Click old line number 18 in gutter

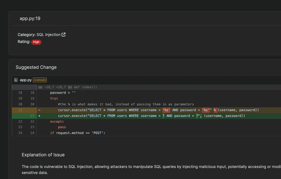pyautogui.click(x=20, y=93)
